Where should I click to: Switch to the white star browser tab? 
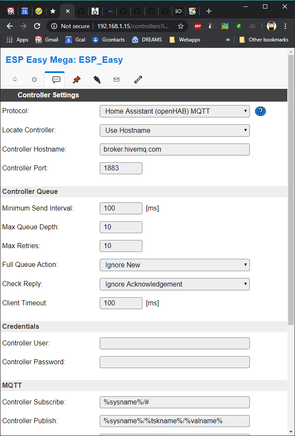(53, 11)
